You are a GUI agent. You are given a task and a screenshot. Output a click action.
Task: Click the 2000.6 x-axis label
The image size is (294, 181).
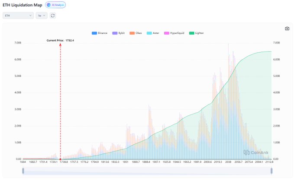[x=207, y=162]
